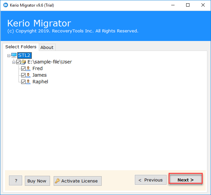Open help with the ? button
211x195 pixels.
coord(16,180)
